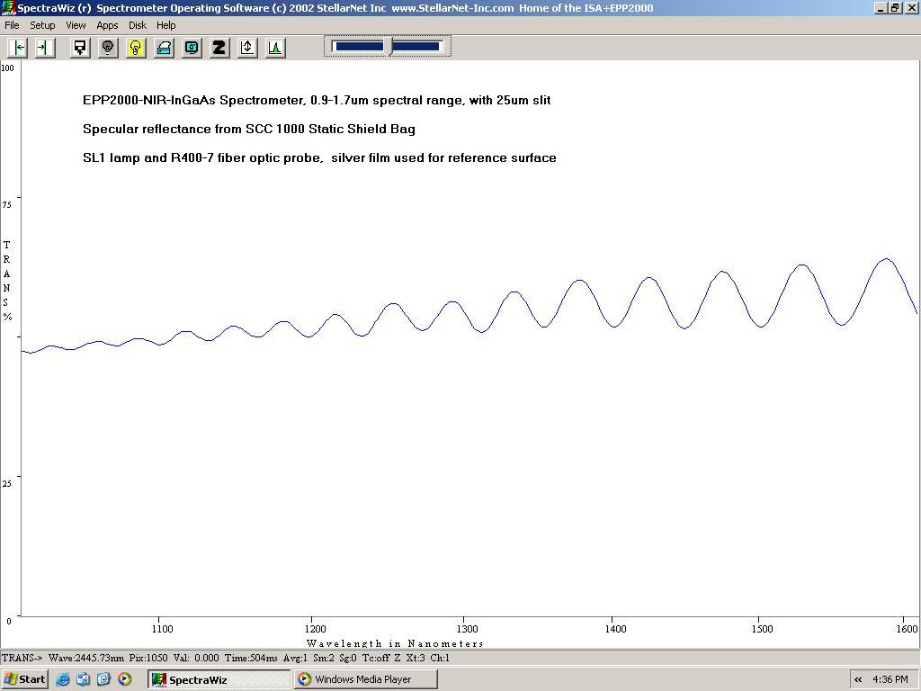Click the rightmost peak of the spectrum curve
Image resolution: width=921 pixels, height=691 pixels.
(886, 259)
